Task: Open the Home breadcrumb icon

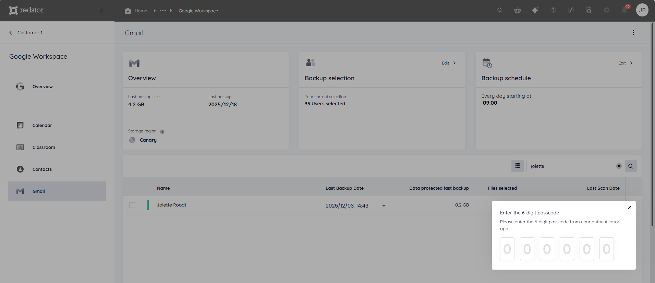Action: [128, 11]
